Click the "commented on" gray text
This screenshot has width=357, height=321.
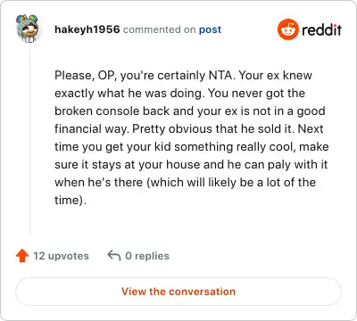pos(160,29)
